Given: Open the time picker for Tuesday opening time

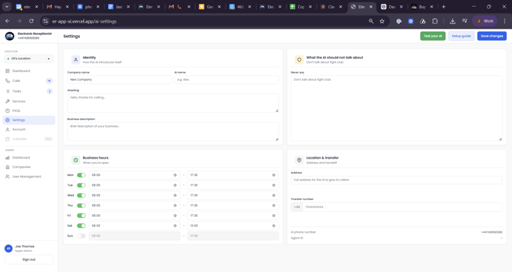Looking at the screenshot, I should [x=175, y=185].
